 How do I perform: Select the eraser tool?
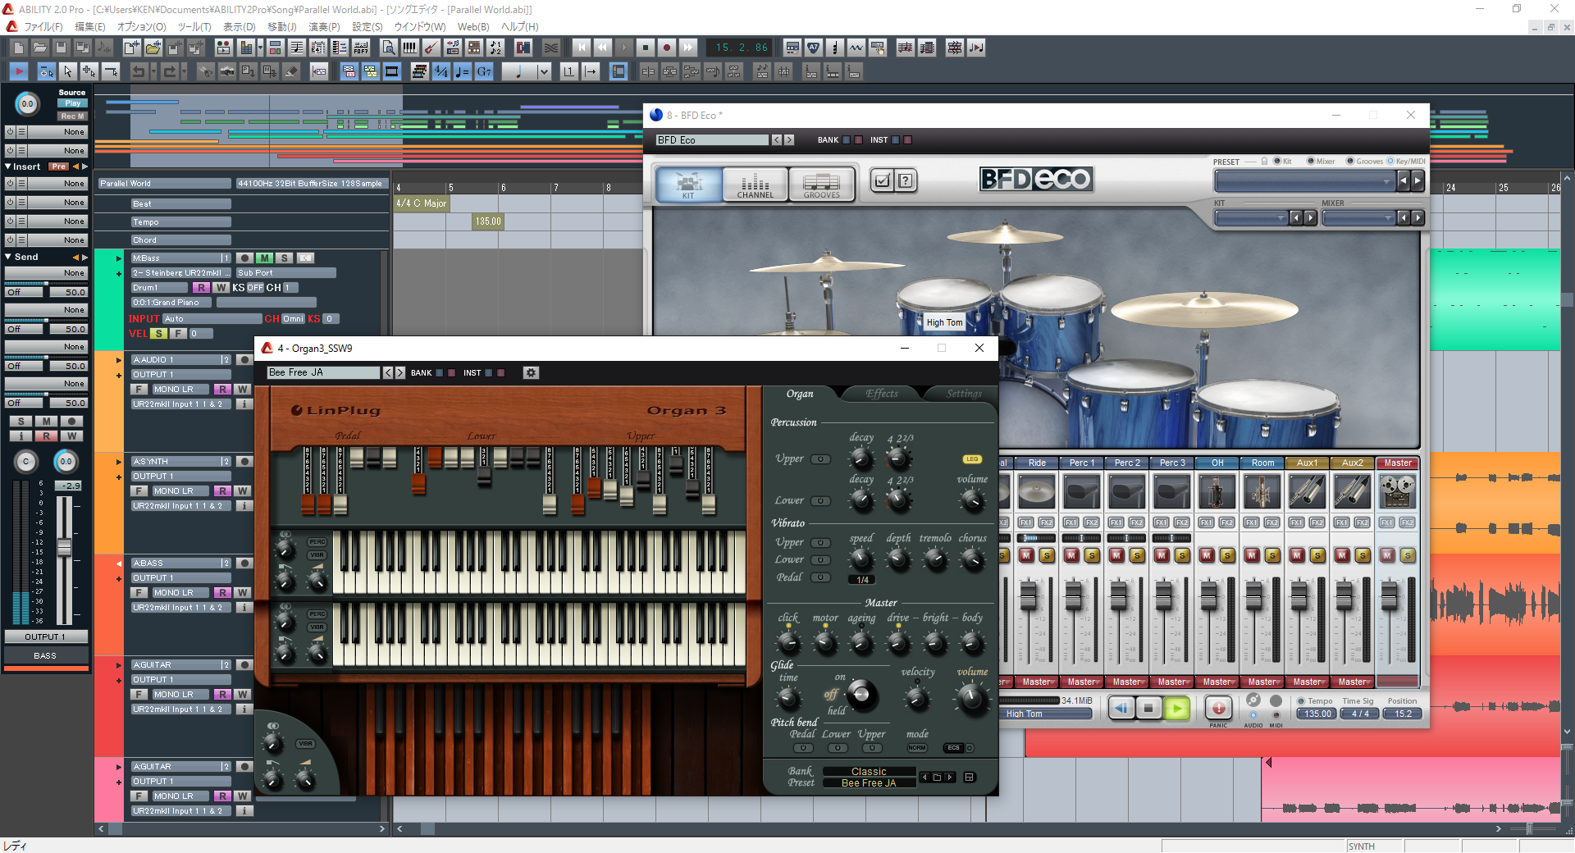291,72
